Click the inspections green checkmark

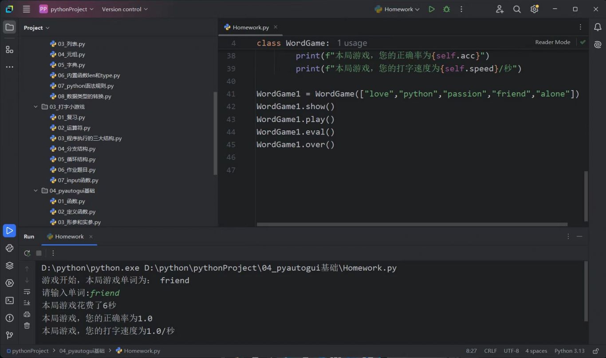point(582,42)
